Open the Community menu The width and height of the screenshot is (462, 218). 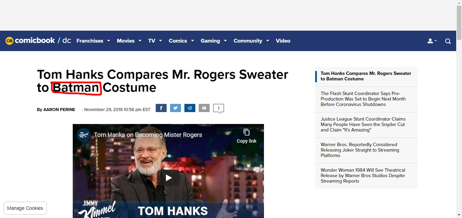pos(248,41)
